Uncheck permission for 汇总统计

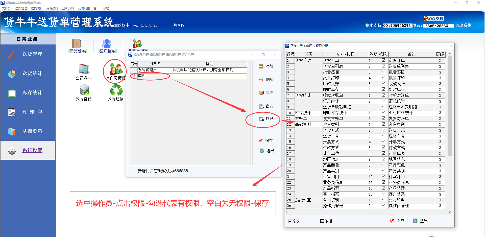pos(383,101)
